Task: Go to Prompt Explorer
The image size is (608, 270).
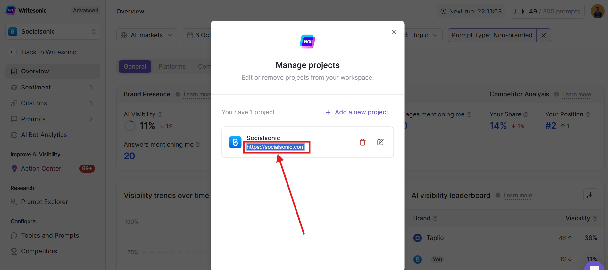Action: tap(45, 202)
